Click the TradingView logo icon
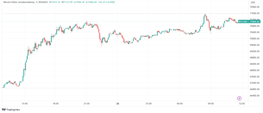This screenshot has width=263, height=113. pos(4,110)
